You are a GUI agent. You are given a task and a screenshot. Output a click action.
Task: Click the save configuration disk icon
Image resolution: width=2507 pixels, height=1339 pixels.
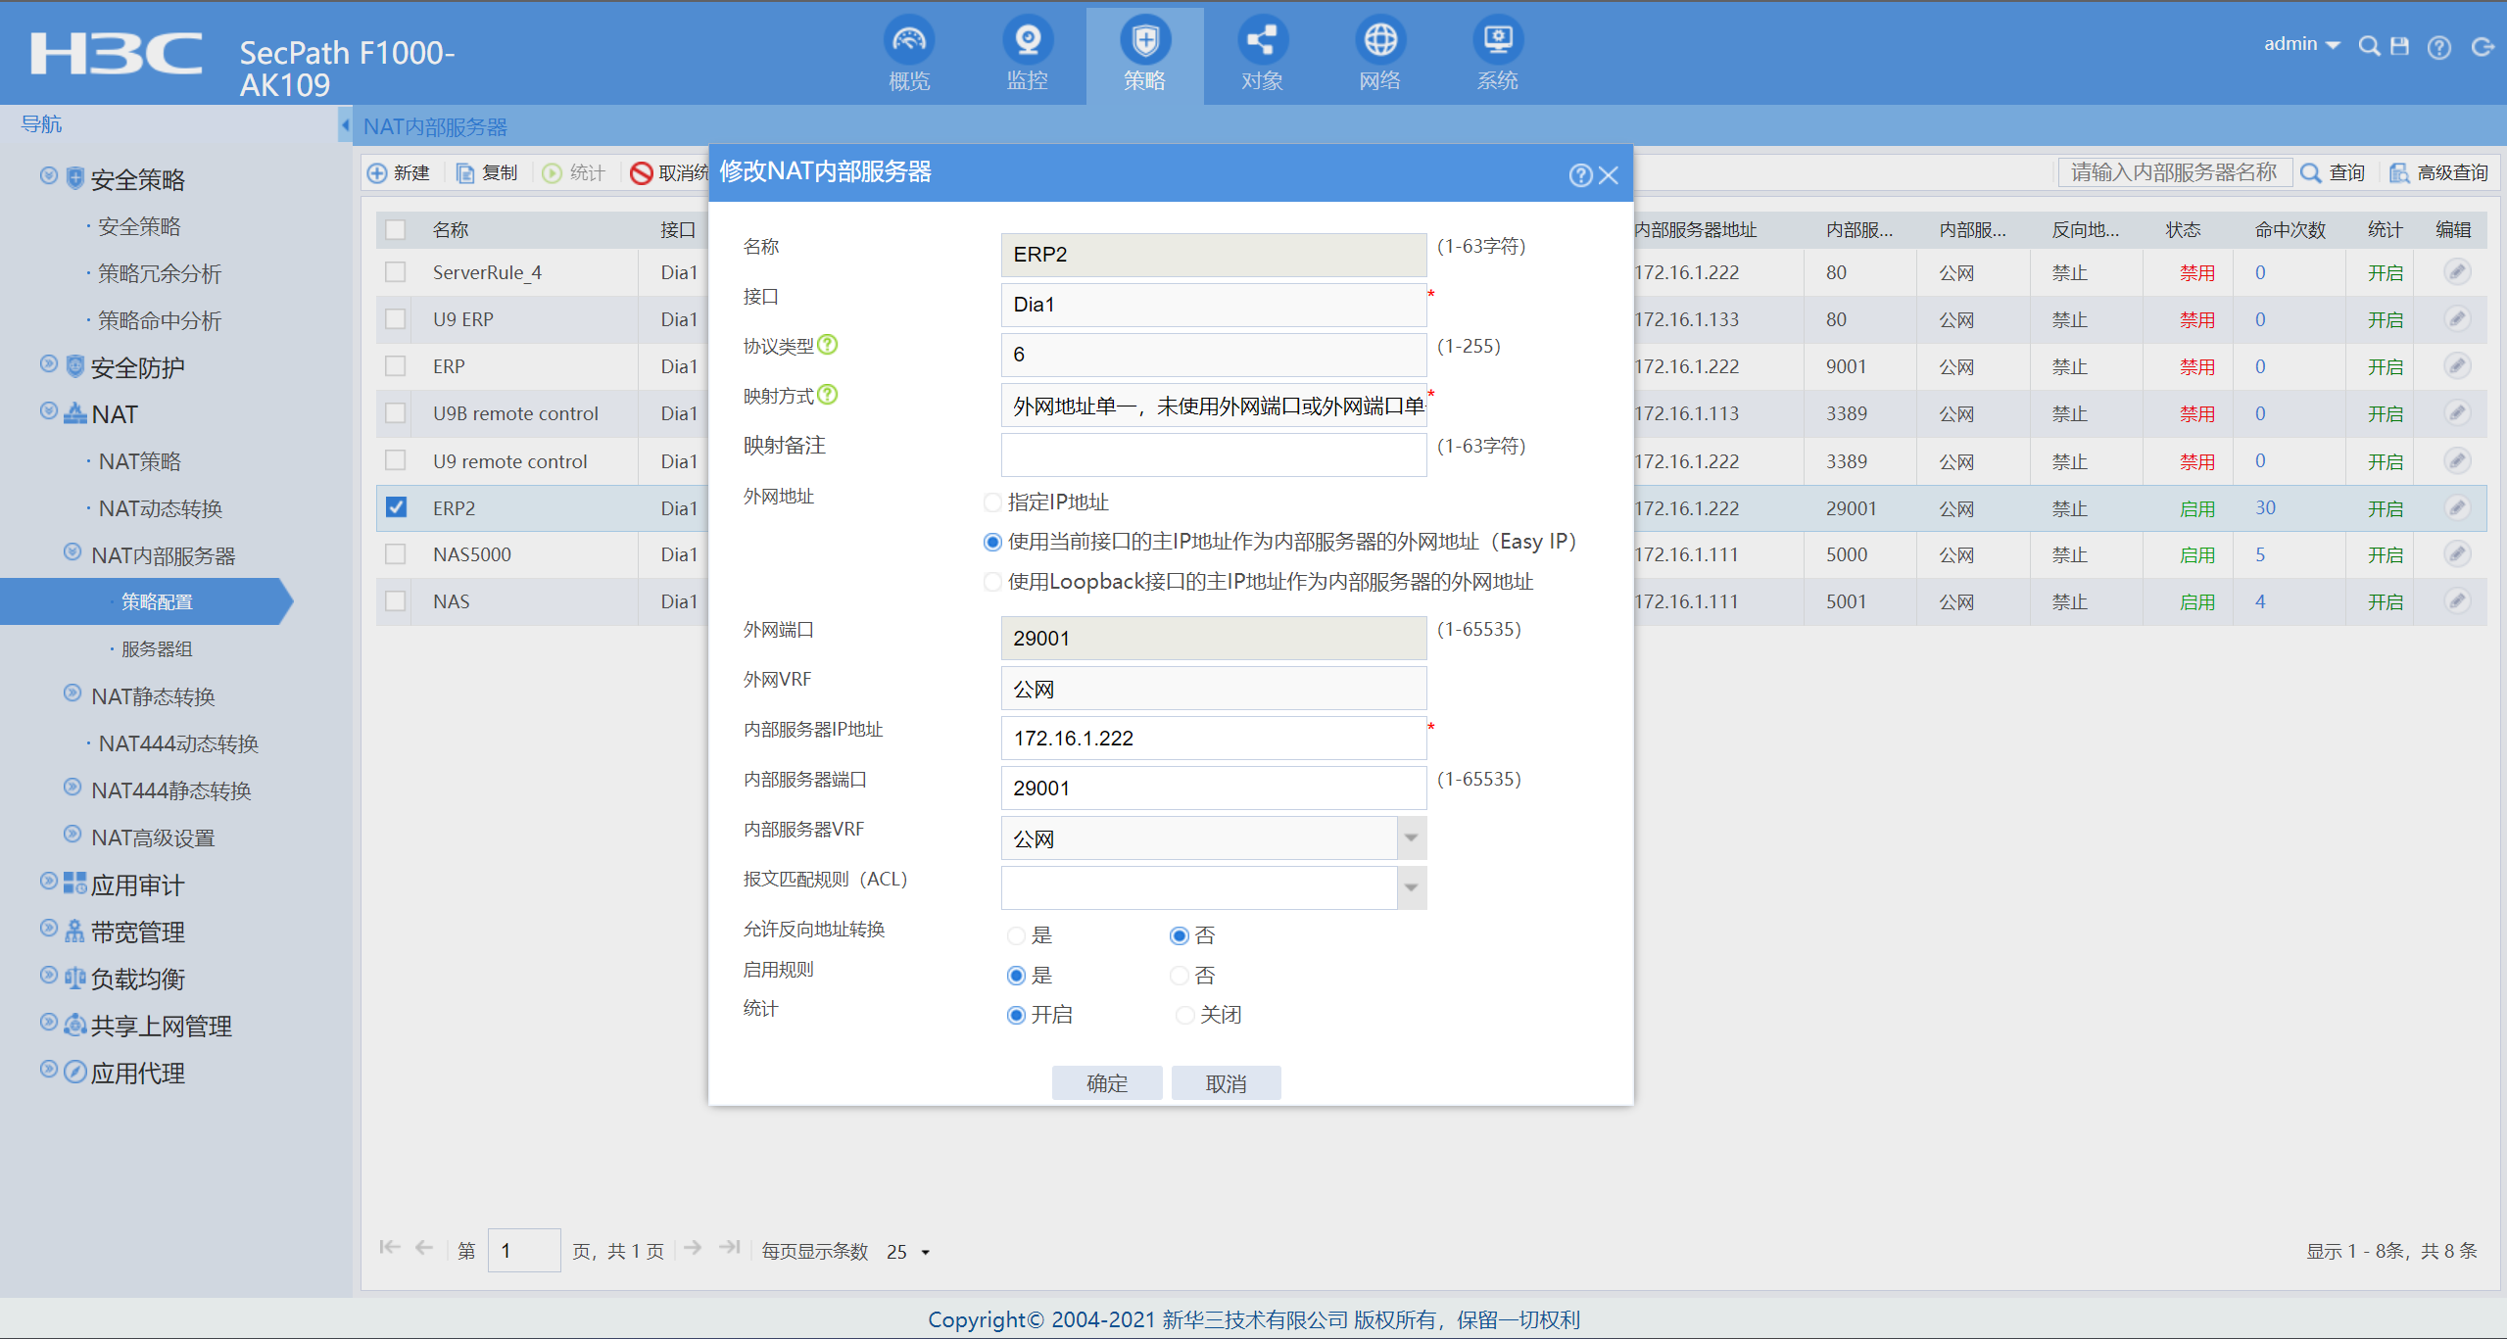coord(2399,46)
